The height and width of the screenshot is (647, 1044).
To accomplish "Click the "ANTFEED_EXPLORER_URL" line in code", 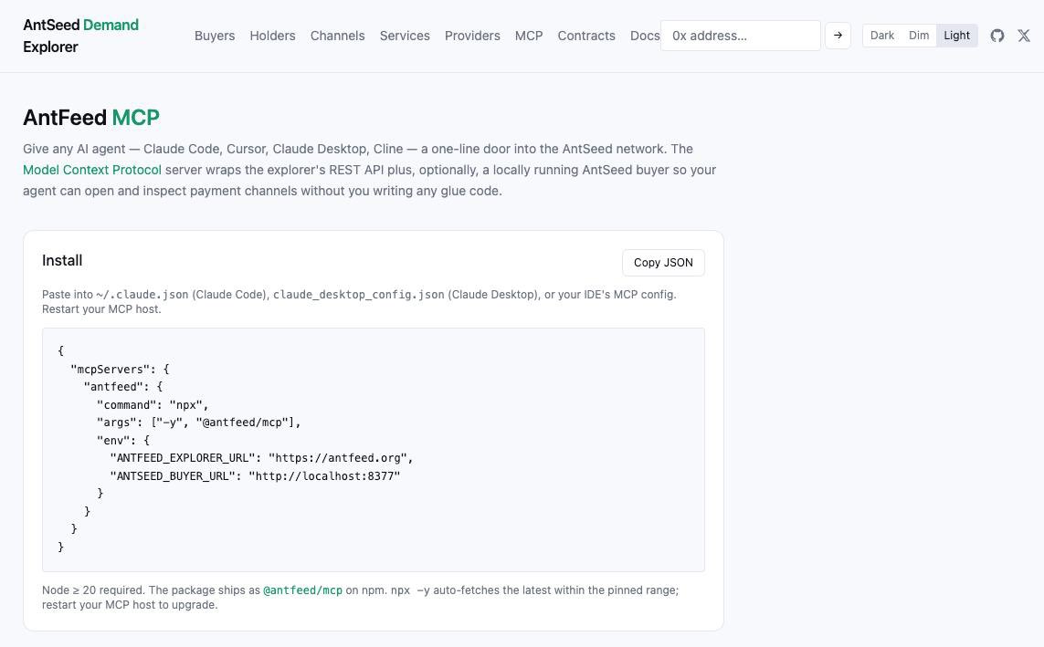I will coord(261,458).
